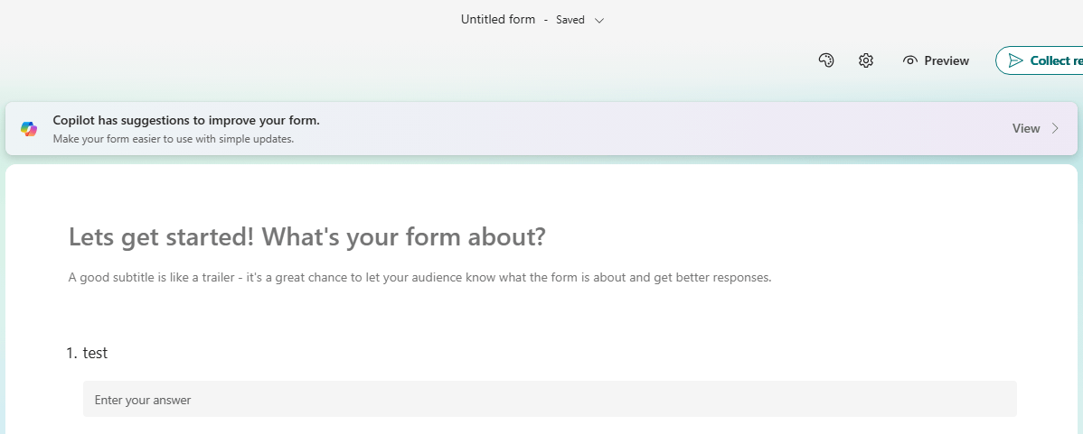This screenshot has height=434, width=1083.
Task: View Copilot's form suggestions
Action: coord(1026,128)
